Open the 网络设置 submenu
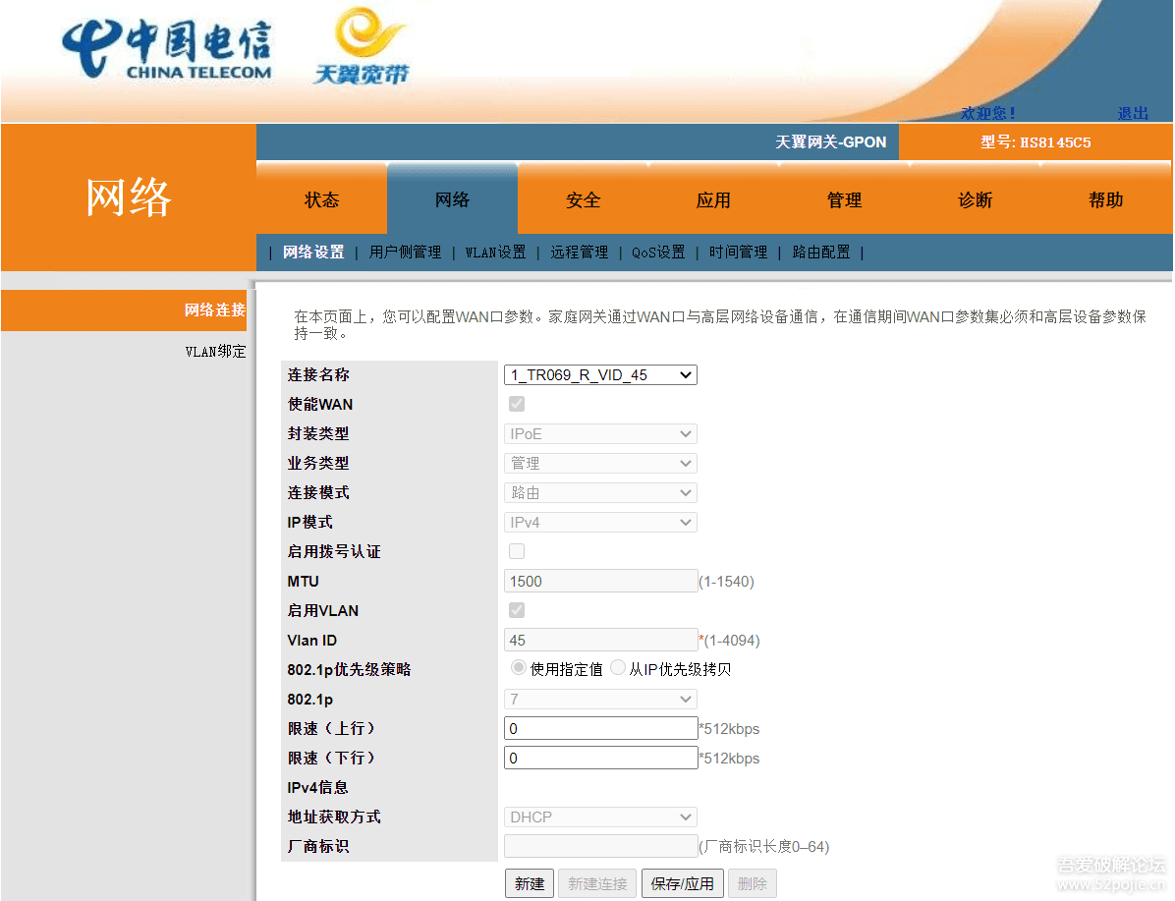Screen dimensions: 1175x901 tap(313, 252)
